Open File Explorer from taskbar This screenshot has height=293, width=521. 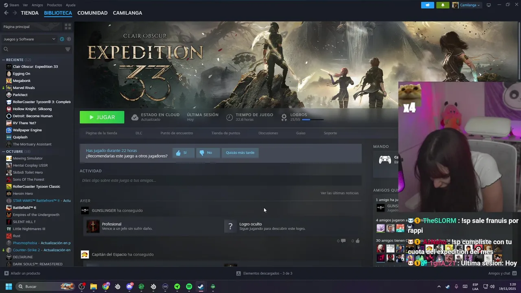click(x=94, y=286)
